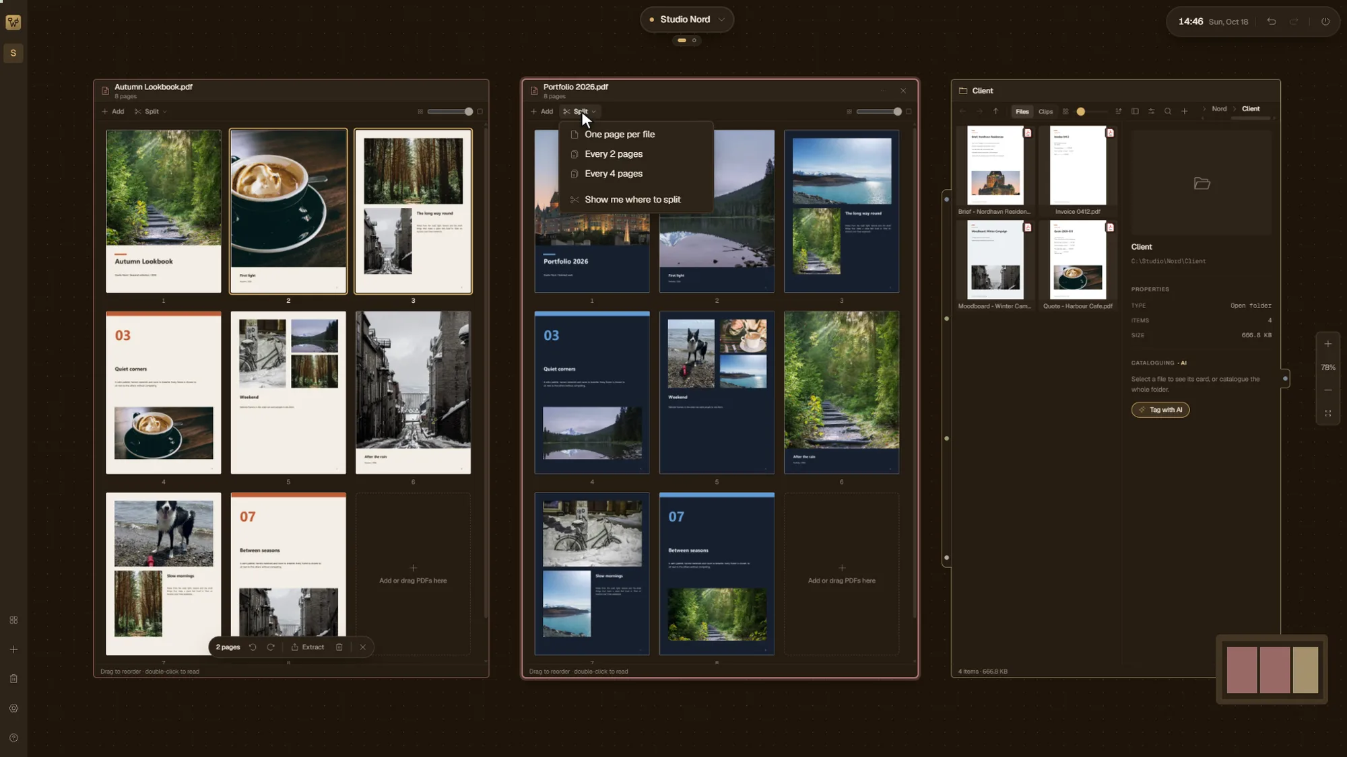1347x757 pixels.
Task: Dismiss the 2 pages selection bar
Action: point(363,647)
